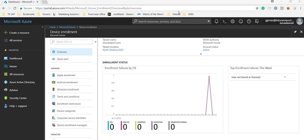Click the Intune icon in favorites
Screen dimensions: 304x140
point(6,66)
